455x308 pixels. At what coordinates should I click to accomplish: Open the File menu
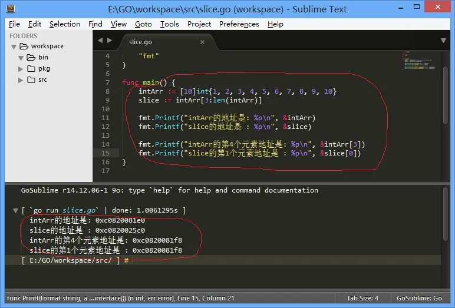pyautogui.click(x=14, y=24)
